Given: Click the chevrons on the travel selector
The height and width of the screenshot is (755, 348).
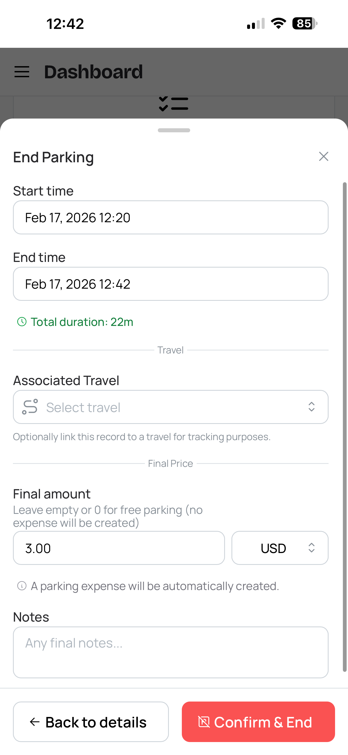Looking at the screenshot, I should [x=311, y=407].
